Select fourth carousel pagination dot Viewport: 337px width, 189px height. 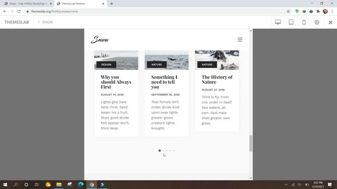coord(170,151)
